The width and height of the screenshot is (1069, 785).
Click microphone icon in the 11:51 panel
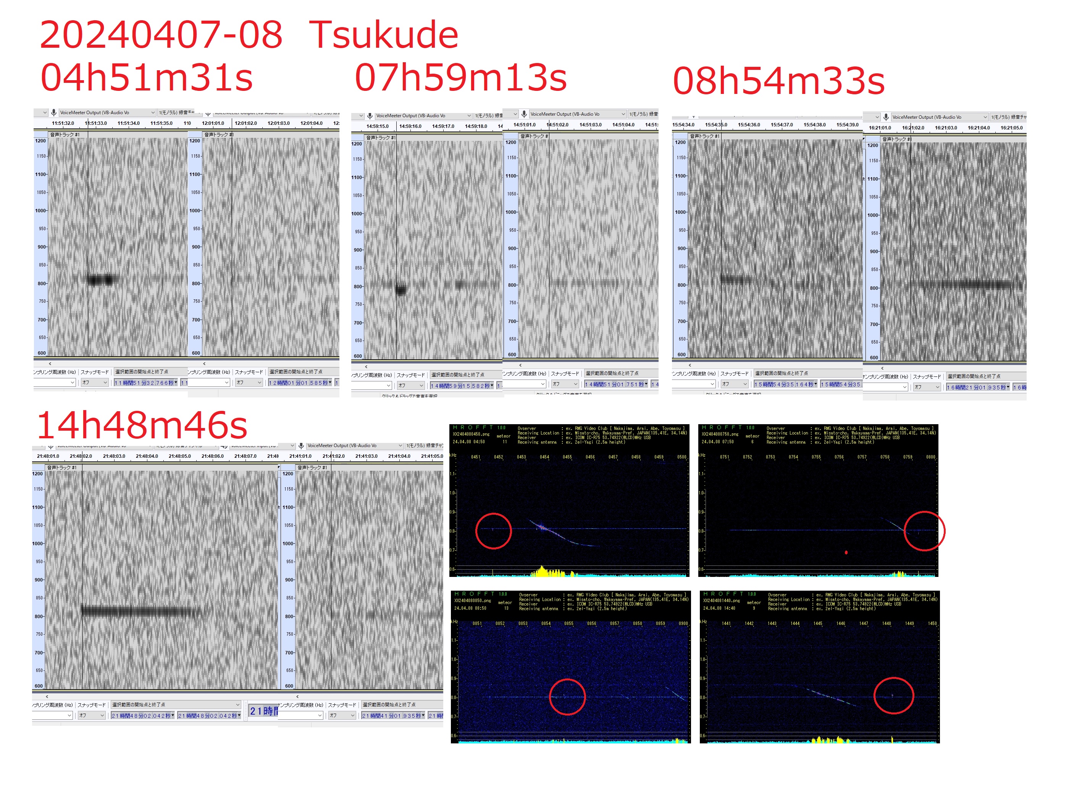pyautogui.click(x=54, y=113)
